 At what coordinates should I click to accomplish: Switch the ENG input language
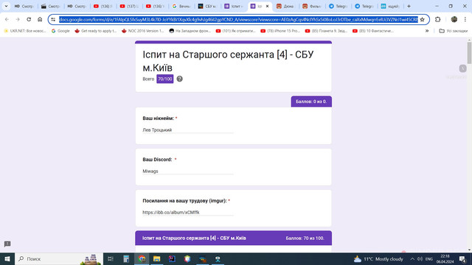pyautogui.click(x=429, y=259)
